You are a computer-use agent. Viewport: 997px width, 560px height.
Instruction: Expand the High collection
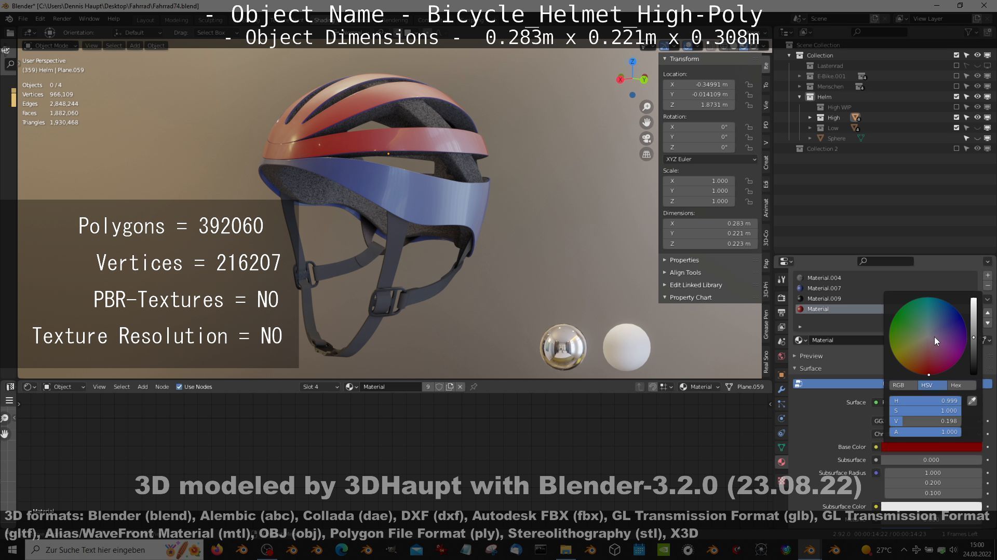pos(810,118)
